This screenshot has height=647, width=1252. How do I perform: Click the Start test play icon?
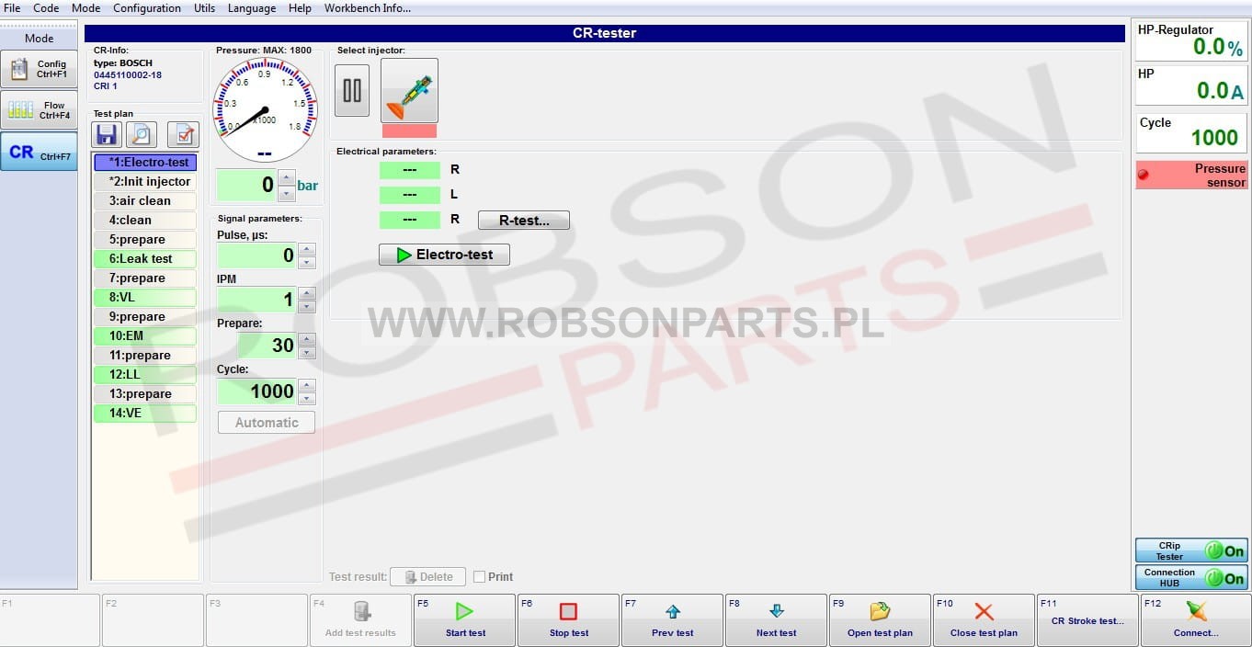coord(465,612)
